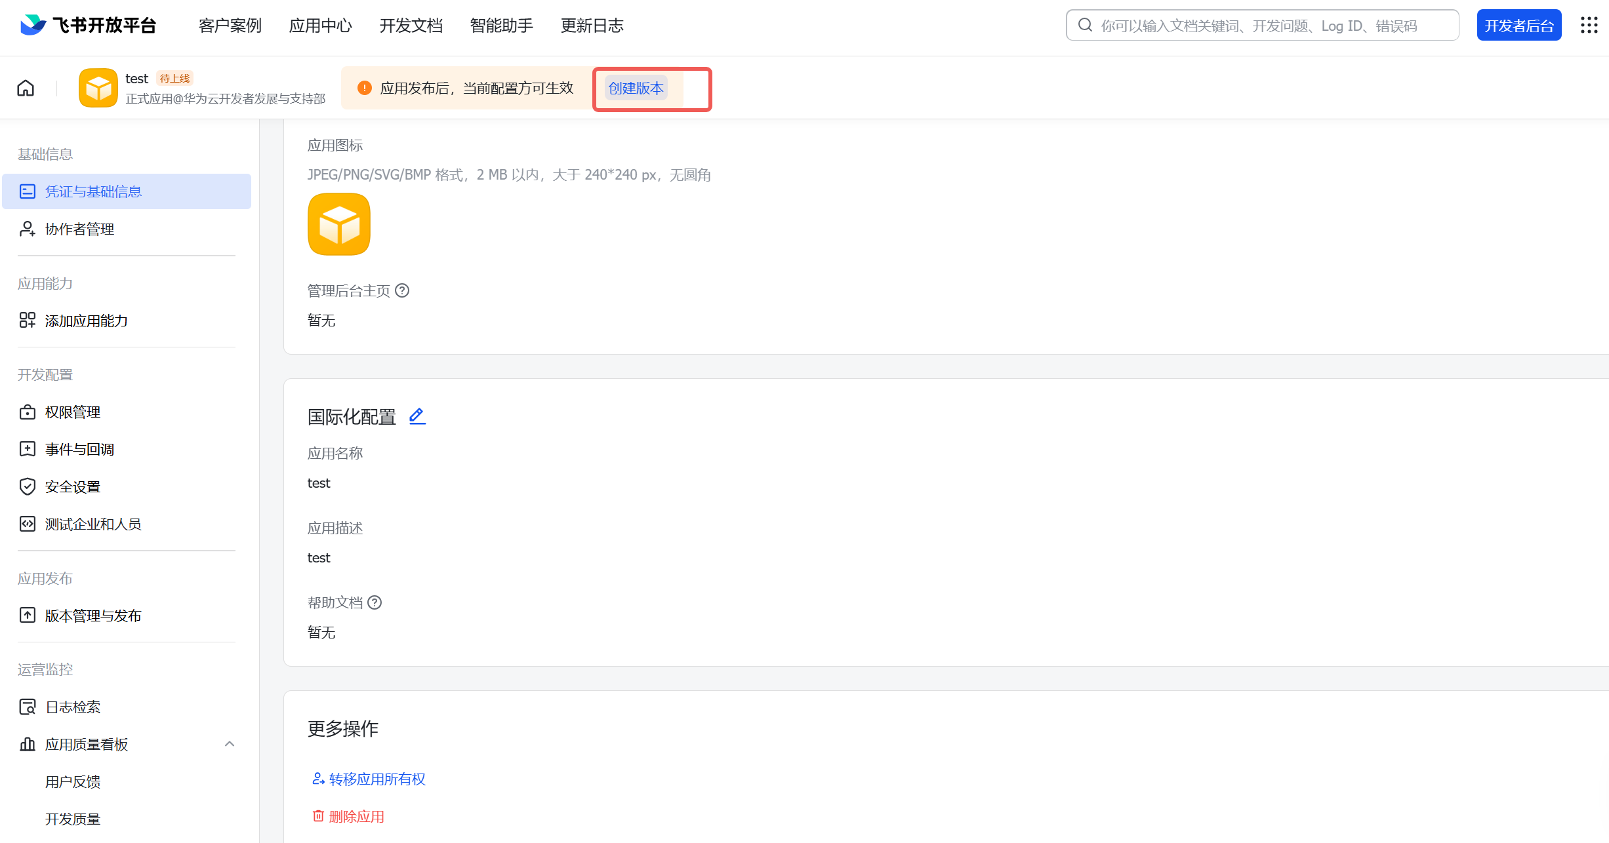Click the Feishu Open Platform logo

coord(88,25)
